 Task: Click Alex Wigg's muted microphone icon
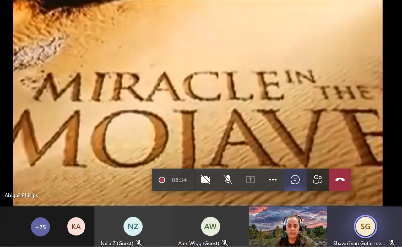pos(225,243)
